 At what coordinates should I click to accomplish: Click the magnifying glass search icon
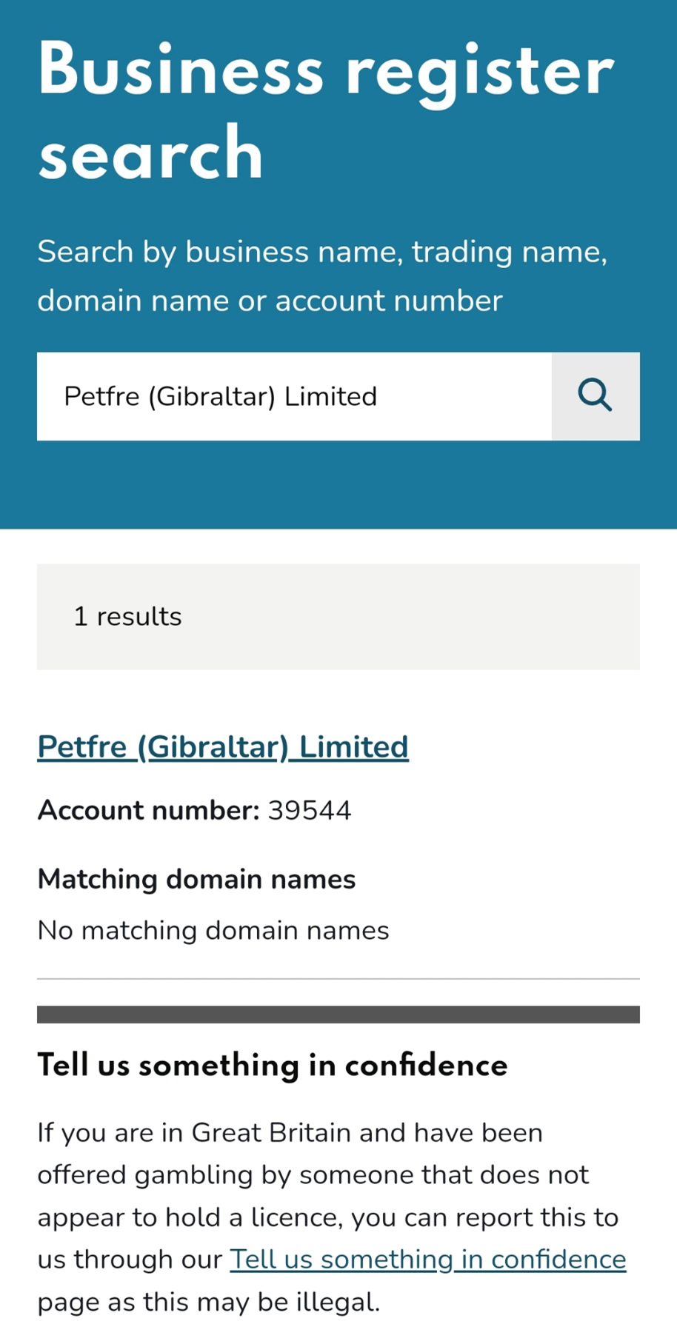pos(595,396)
